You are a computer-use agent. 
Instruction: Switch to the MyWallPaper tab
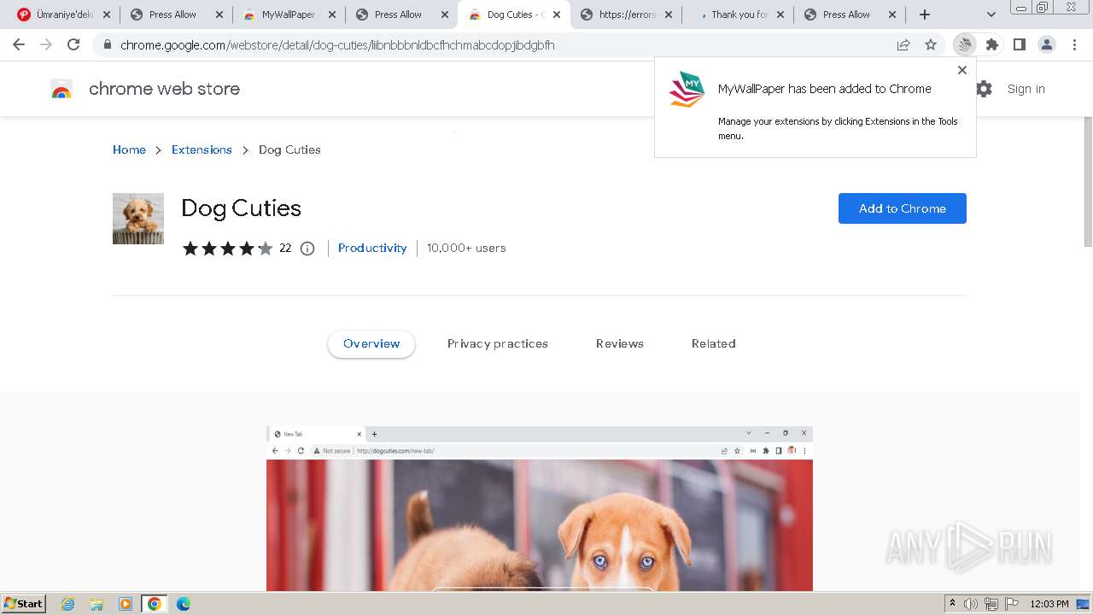pyautogui.click(x=288, y=15)
